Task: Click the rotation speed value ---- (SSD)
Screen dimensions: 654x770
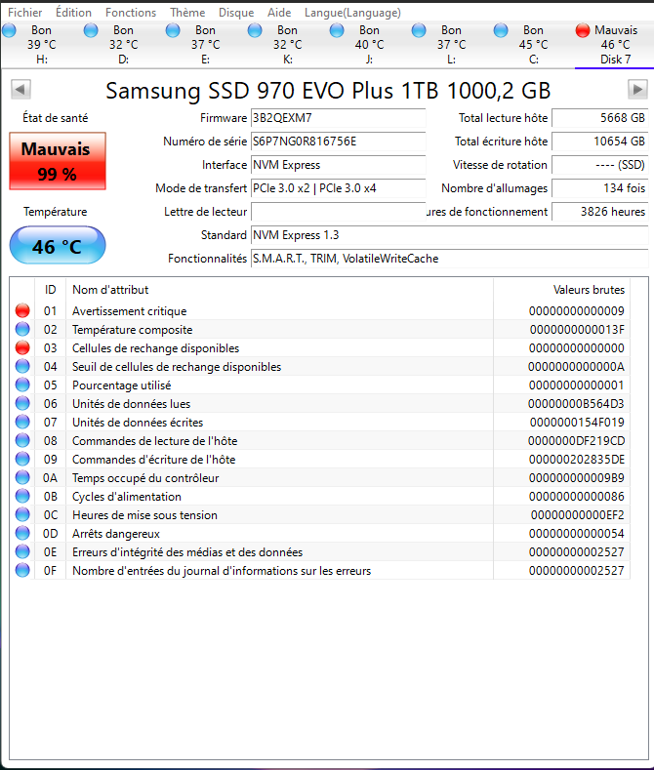Action: click(599, 165)
